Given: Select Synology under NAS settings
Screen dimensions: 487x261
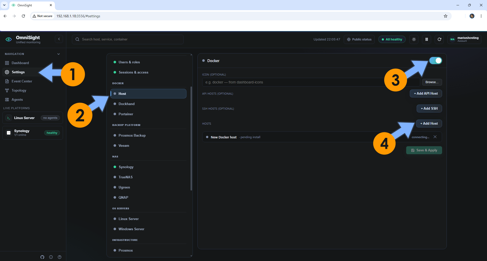Looking at the screenshot, I should [148, 167].
